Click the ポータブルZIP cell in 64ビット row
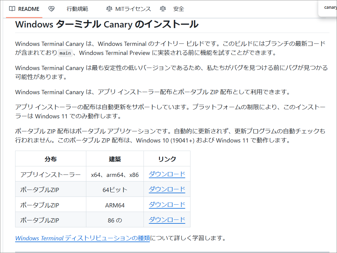 click(x=51, y=189)
